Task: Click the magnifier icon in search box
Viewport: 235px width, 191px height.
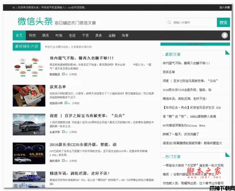Action: click(169, 23)
